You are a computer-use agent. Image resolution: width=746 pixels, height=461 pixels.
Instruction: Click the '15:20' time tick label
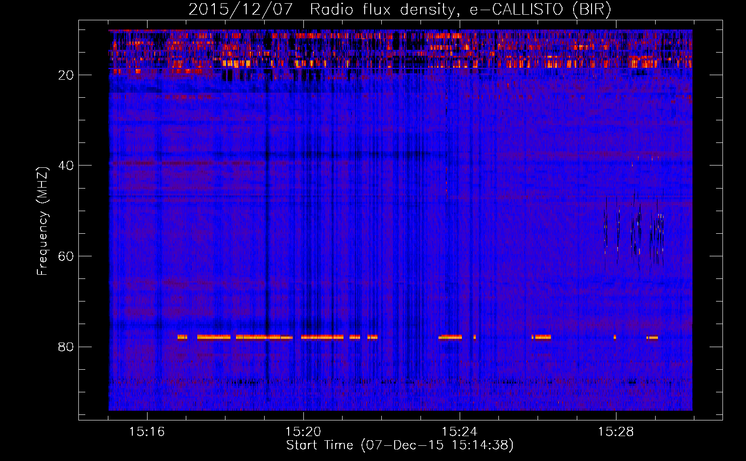tap(303, 432)
